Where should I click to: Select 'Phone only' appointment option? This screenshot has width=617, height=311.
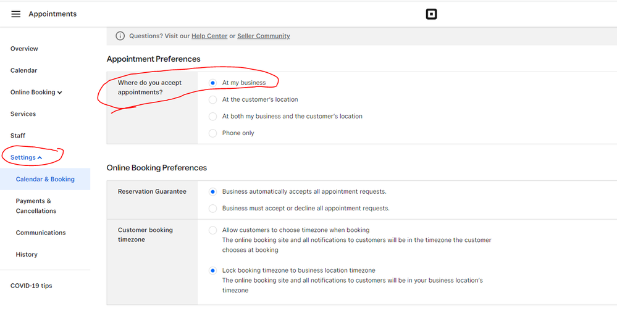coord(213,133)
